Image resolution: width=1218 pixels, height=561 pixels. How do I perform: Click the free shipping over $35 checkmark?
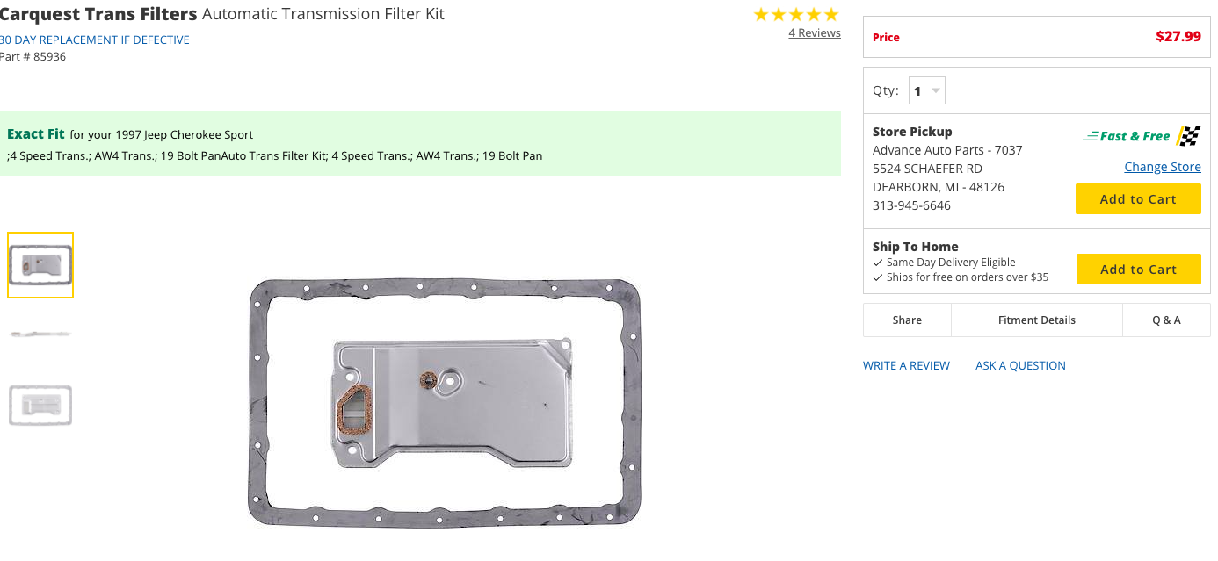click(x=878, y=277)
